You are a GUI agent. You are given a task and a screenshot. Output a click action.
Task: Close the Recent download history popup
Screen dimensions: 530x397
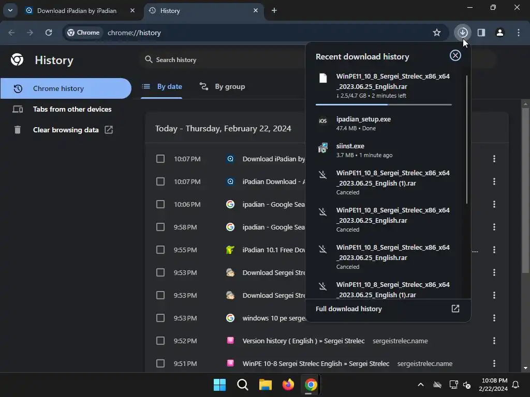[x=455, y=55]
